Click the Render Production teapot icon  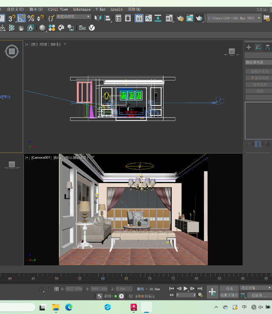click(x=199, y=18)
